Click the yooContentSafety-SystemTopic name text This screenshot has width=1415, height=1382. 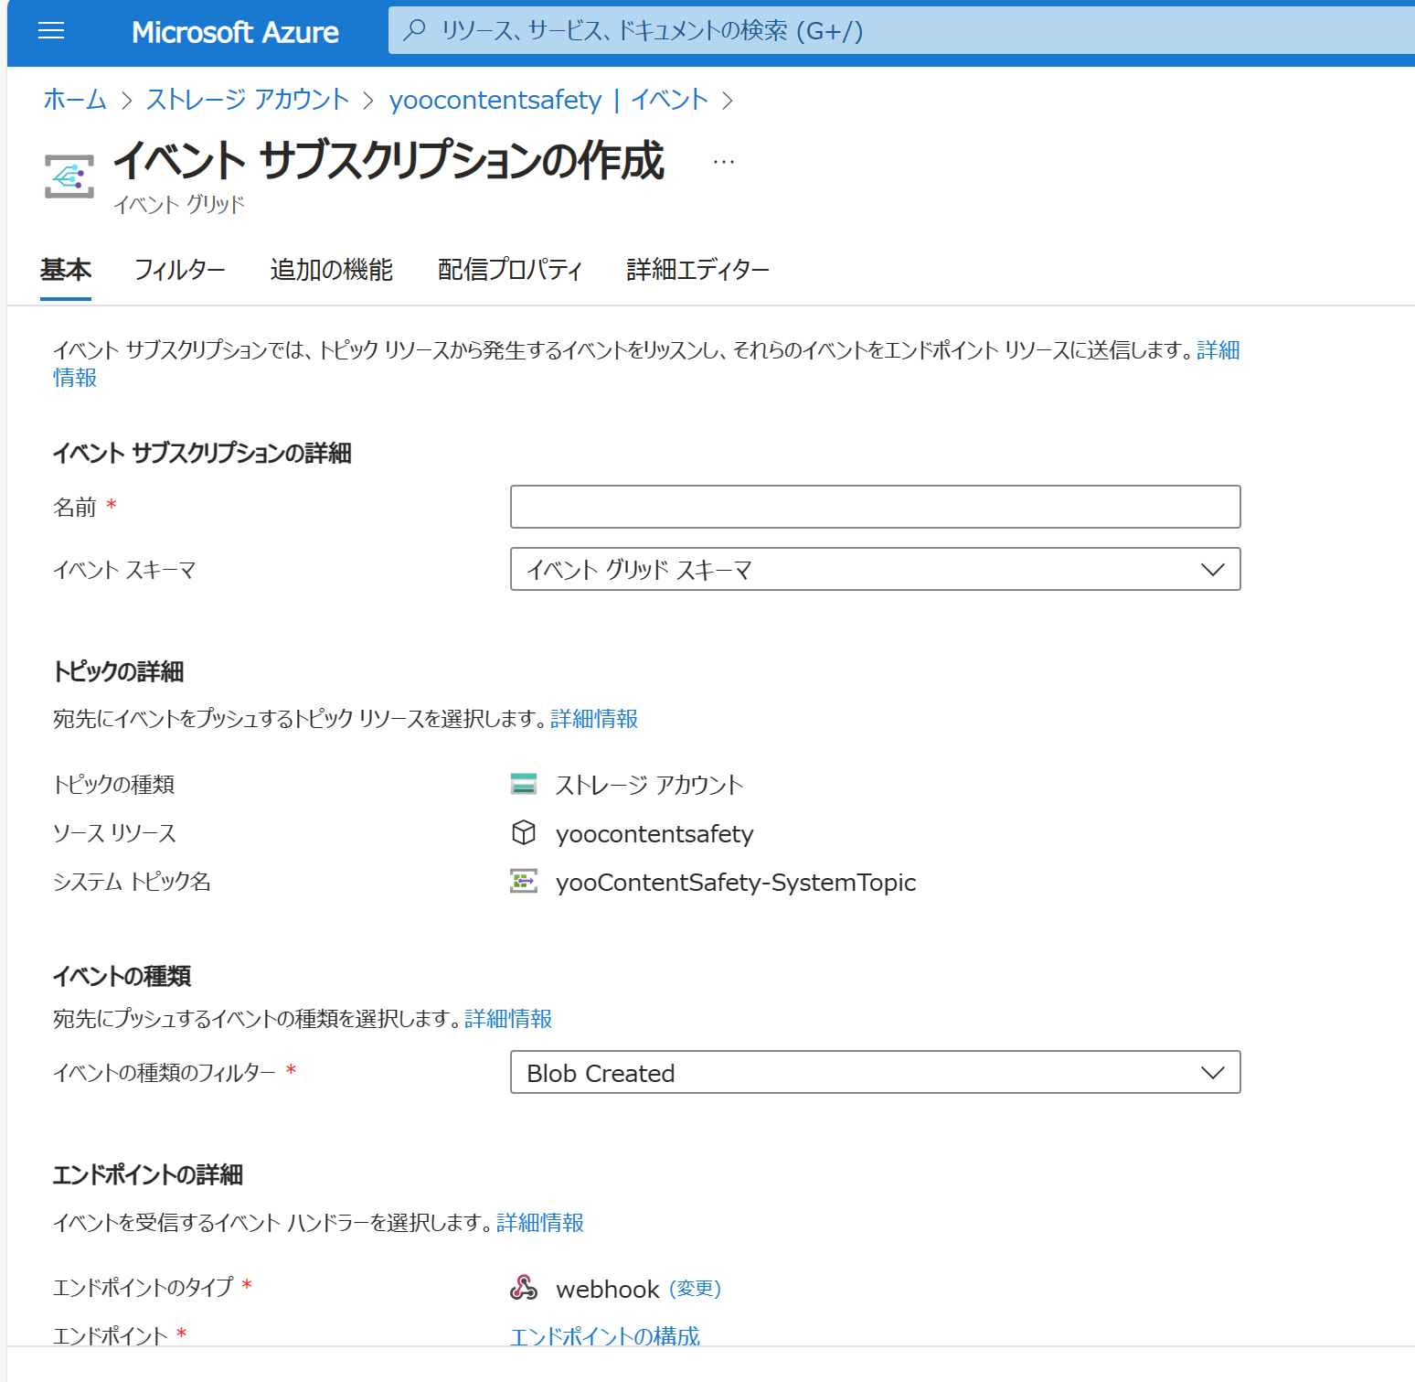(x=736, y=882)
